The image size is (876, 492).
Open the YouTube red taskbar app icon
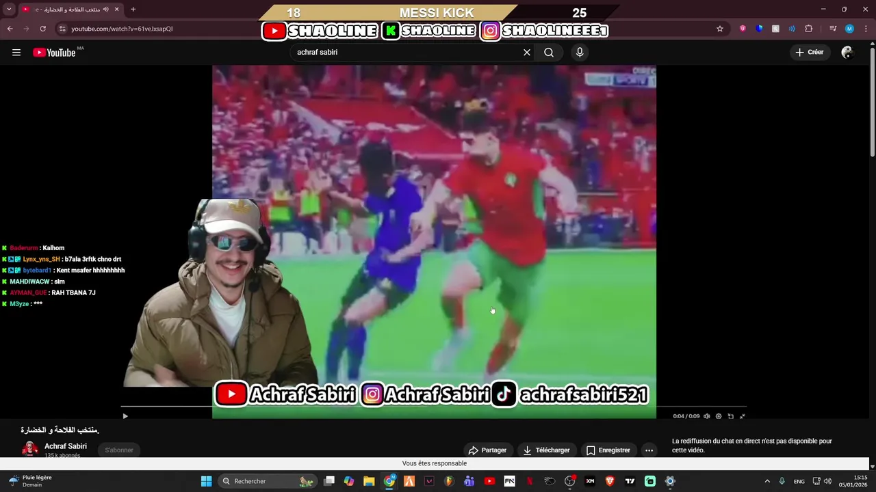coord(489,481)
